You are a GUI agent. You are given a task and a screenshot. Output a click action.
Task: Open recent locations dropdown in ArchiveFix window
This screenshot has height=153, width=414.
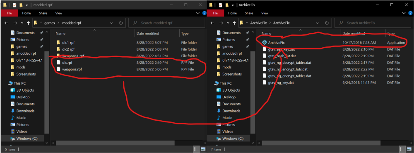[228, 23]
